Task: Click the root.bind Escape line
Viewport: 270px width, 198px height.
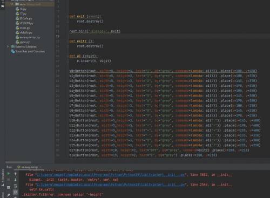Action: point(95,31)
